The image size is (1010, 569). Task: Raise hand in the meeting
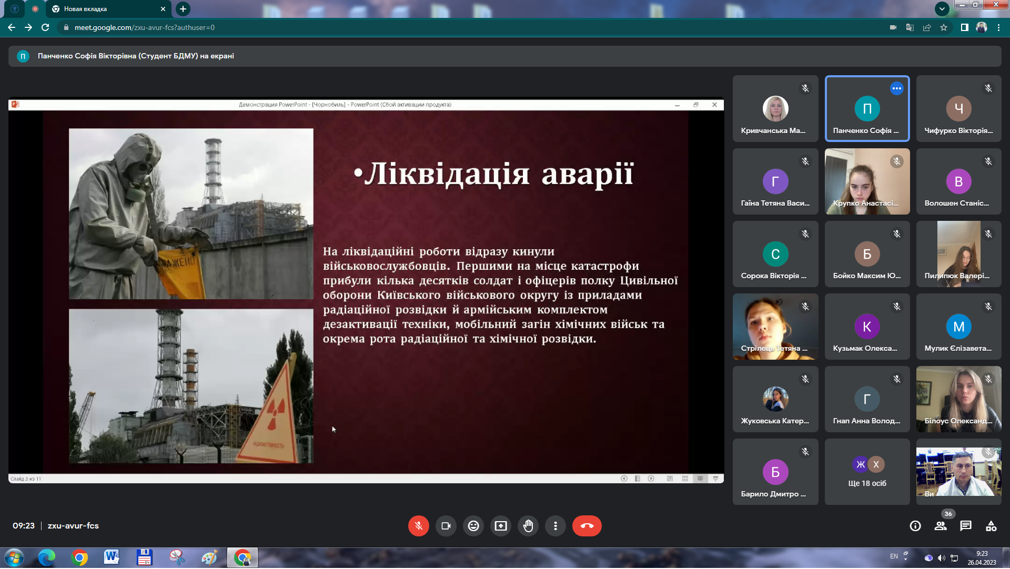click(528, 526)
